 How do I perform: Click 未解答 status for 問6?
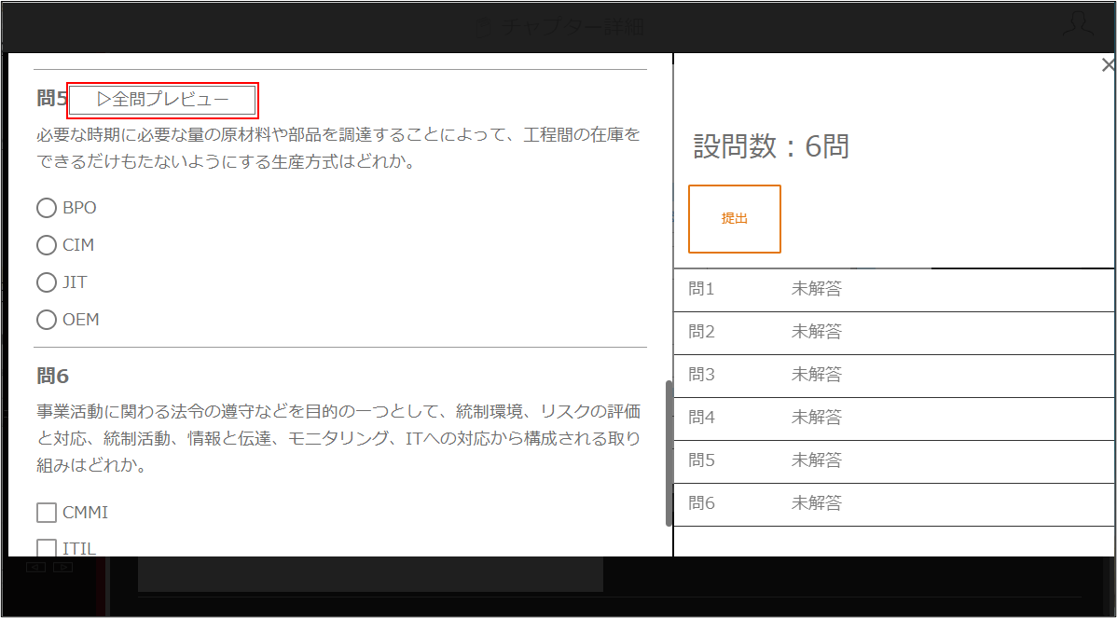817,504
